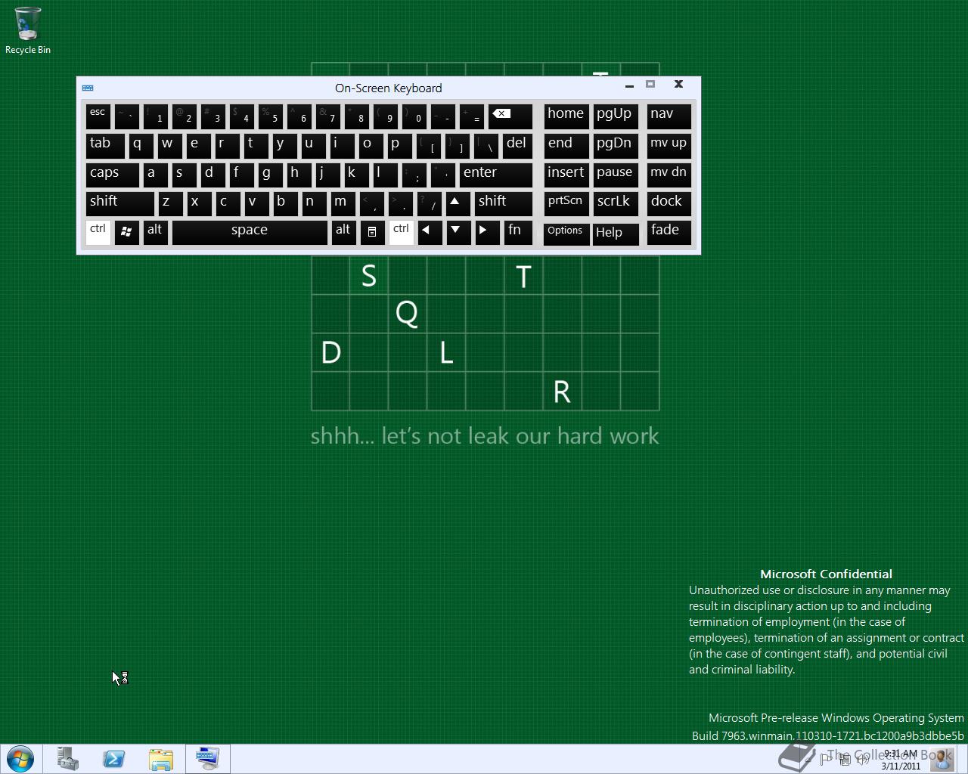Open Server Manager from the taskbar
The image size is (968, 774).
67,759
